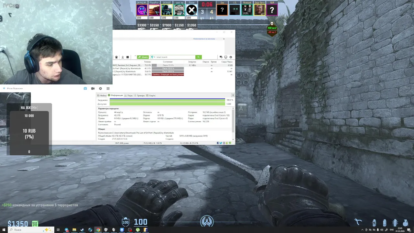
Task: Click the DHT: 808 узлов status text
Action: [x=122, y=143]
